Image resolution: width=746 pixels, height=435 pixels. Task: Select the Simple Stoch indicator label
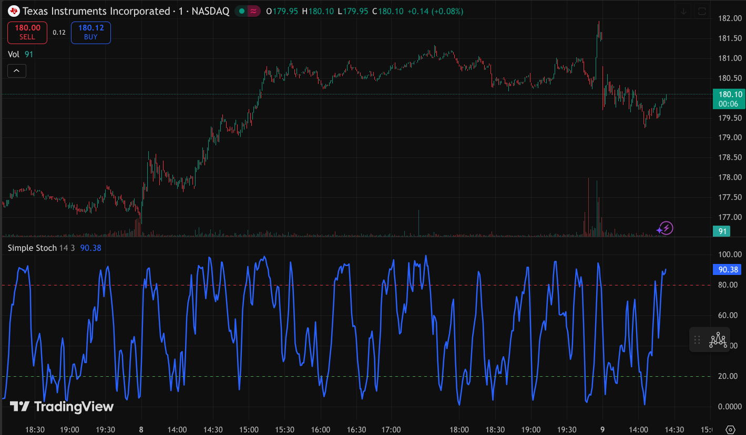pos(32,248)
